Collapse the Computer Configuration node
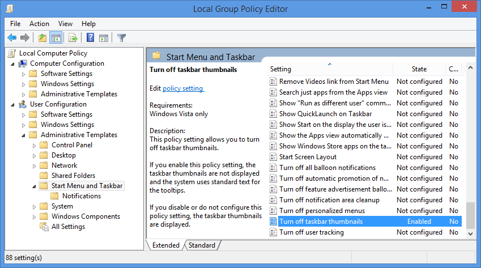The width and height of the screenshot is (481, 268). tap(12, 63)
